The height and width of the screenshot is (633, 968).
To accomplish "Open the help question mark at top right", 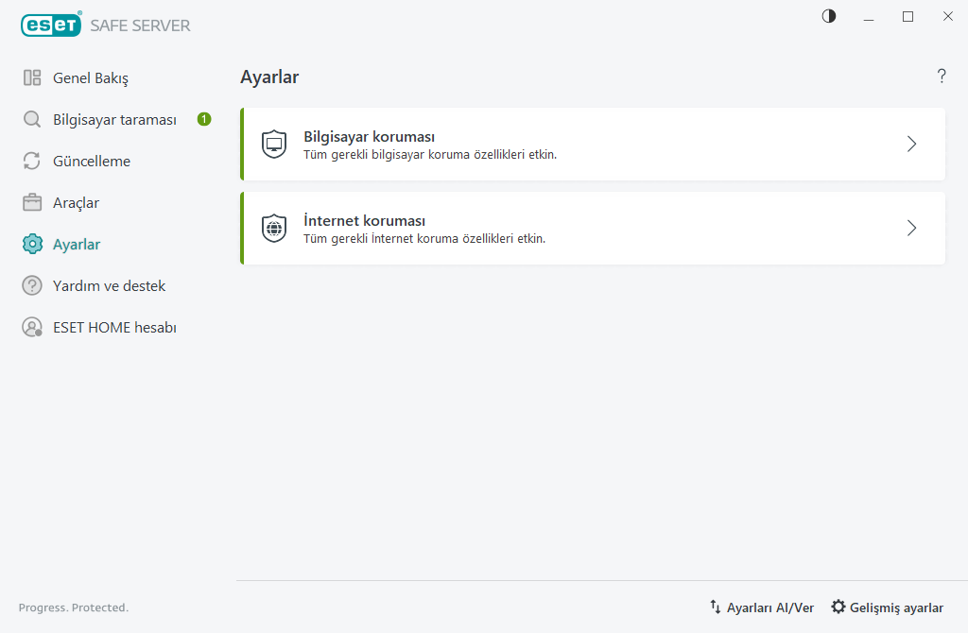I will tap(942, 77).
